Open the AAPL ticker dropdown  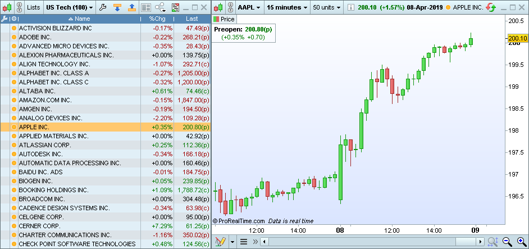[249, 8]
